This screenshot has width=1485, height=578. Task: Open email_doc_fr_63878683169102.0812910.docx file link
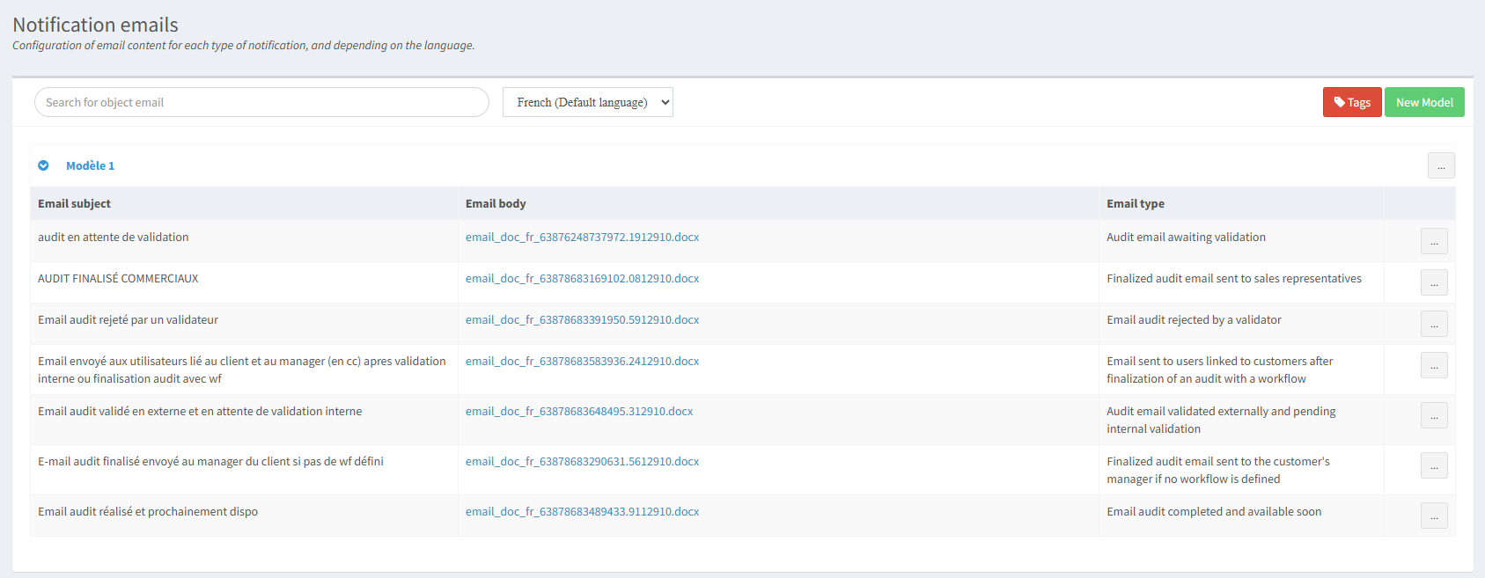point(582,278)
